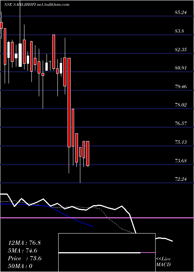
Task: Click the NSE ticker title text
Action: [x=36, y=5]
